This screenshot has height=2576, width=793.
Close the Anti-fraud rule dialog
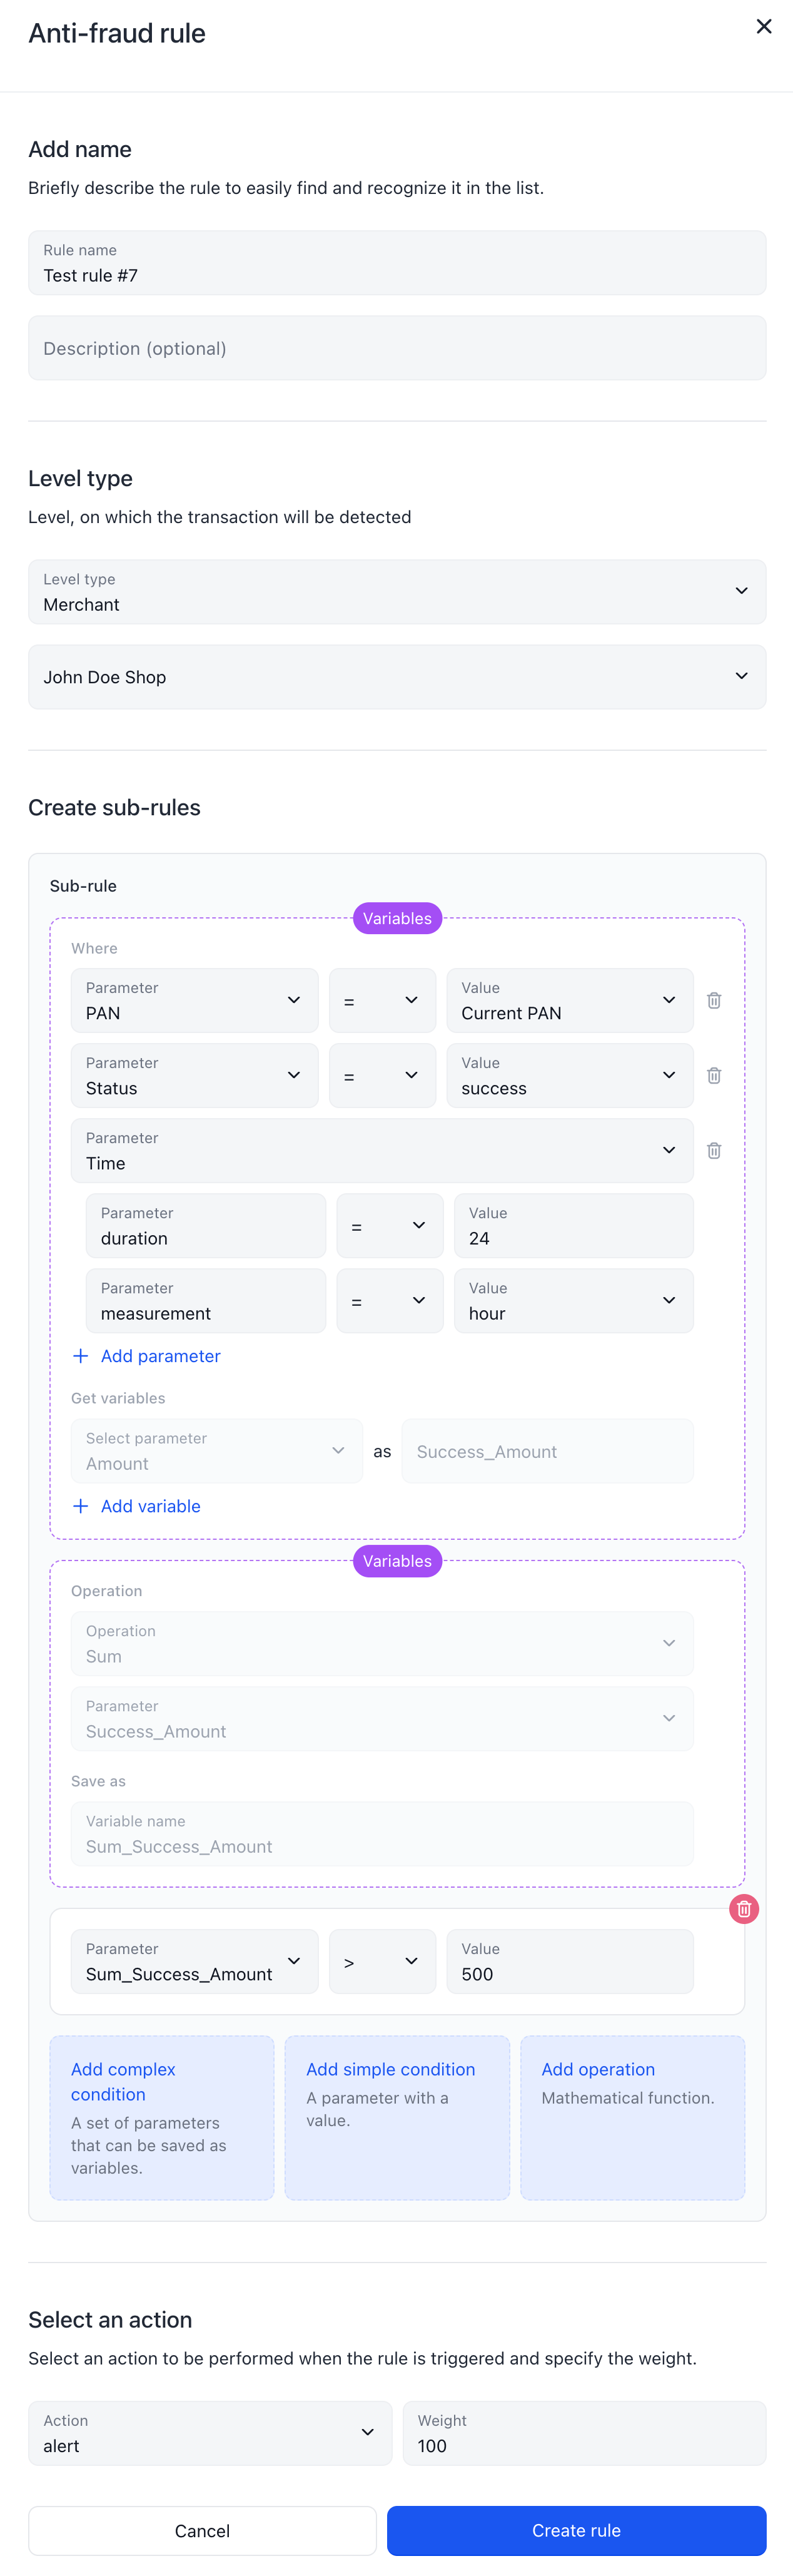pos(764,27)
